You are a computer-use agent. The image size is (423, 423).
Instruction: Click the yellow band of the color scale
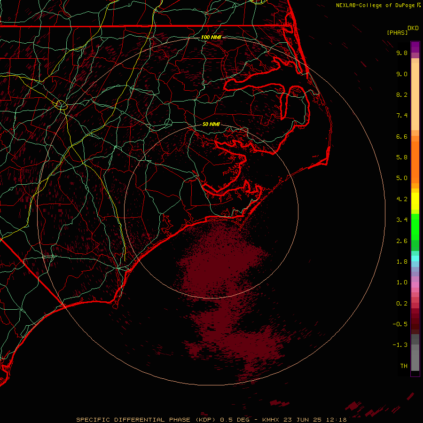(x=415, y=201)
